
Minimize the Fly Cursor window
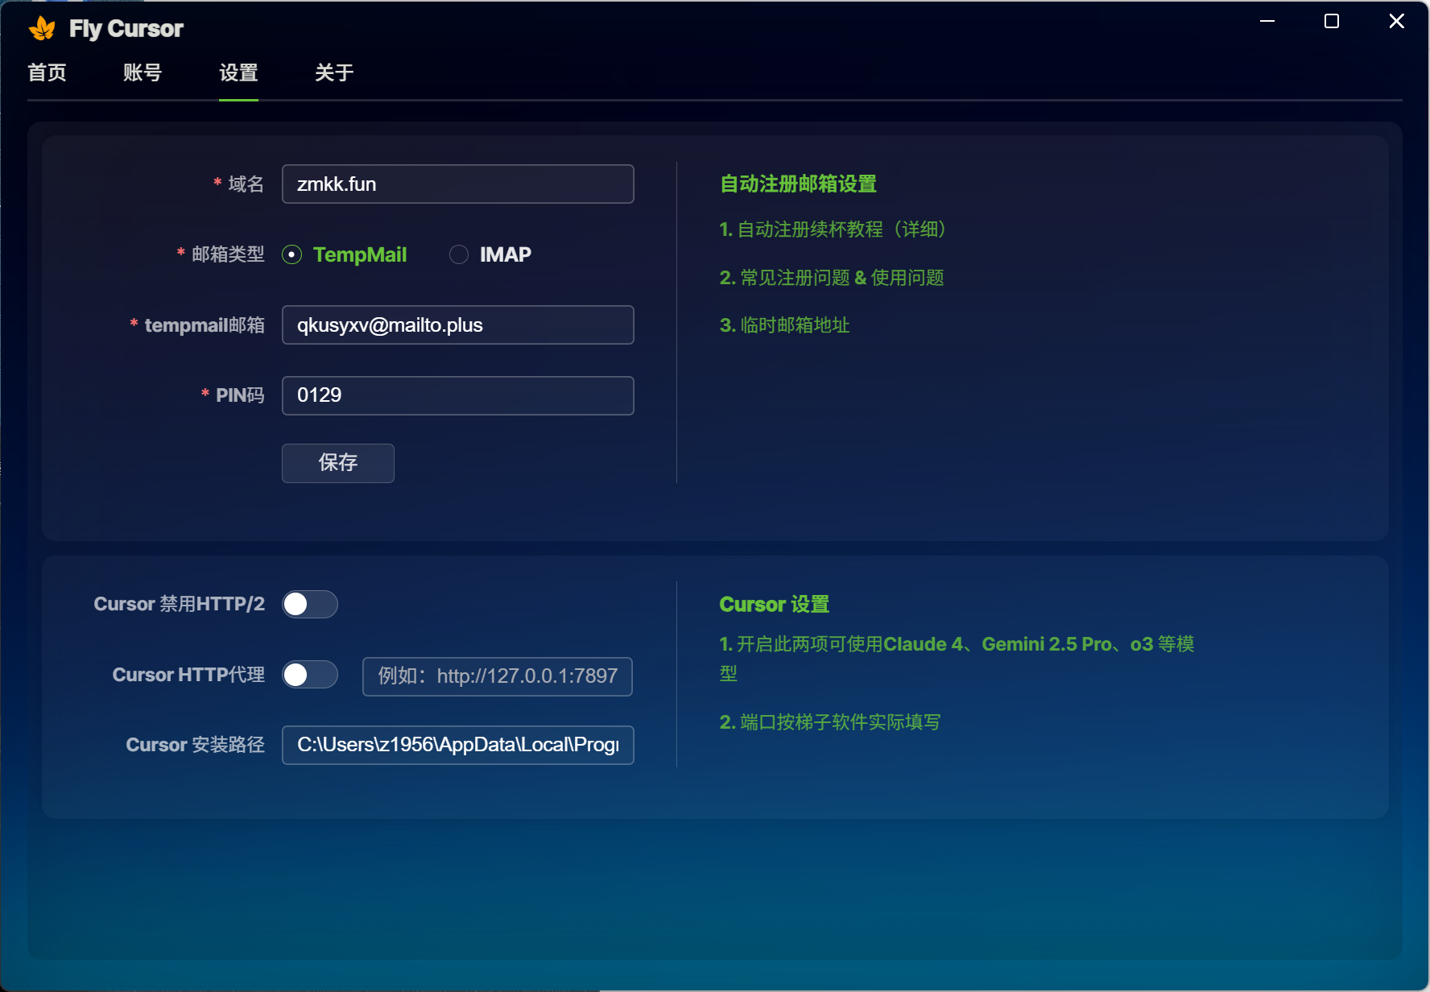point(1267,21)
